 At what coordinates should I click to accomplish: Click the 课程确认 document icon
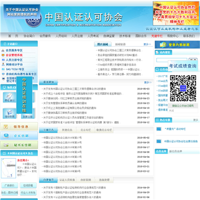click(x=9, y=97)
